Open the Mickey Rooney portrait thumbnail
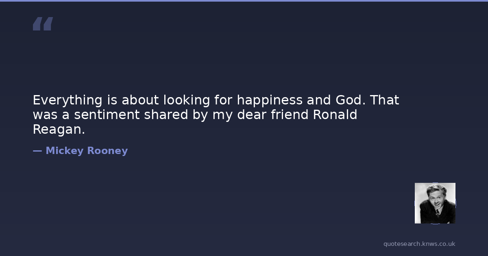This screenshot has width=488, height=256. (435, 203)
